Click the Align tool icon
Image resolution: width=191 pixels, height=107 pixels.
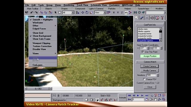[144, 12]
